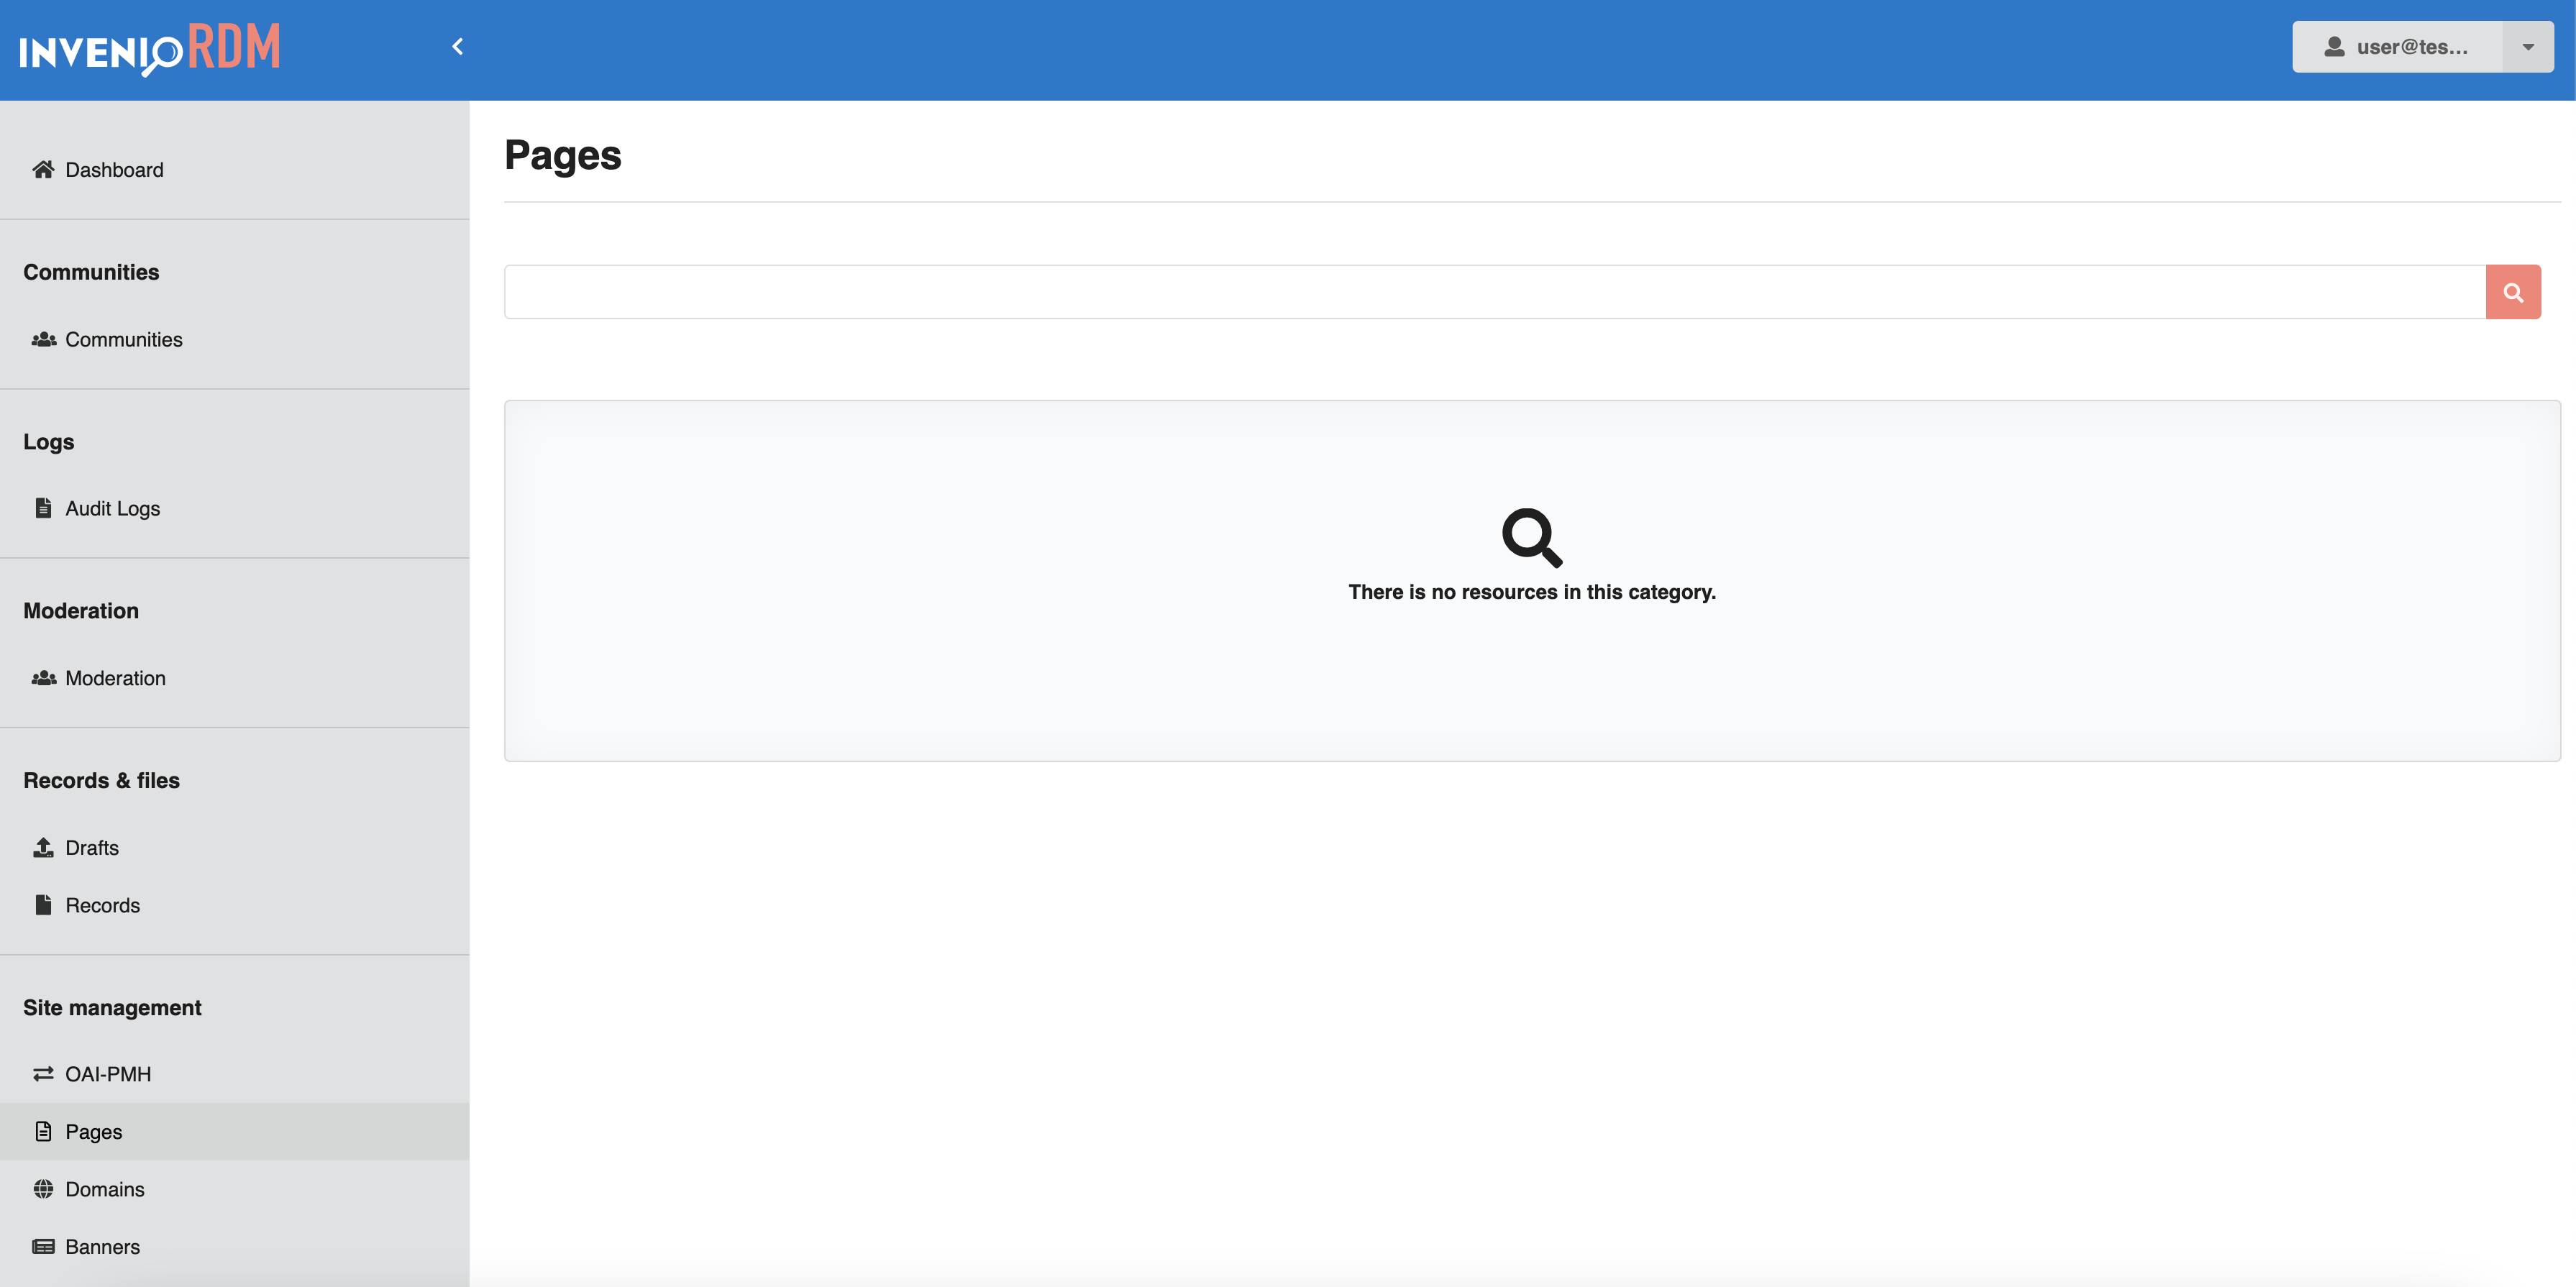The width and height of the screenshot is (2576, 1287).
Task: Go to Audit Logs
Action: click(x=234, y=508)
